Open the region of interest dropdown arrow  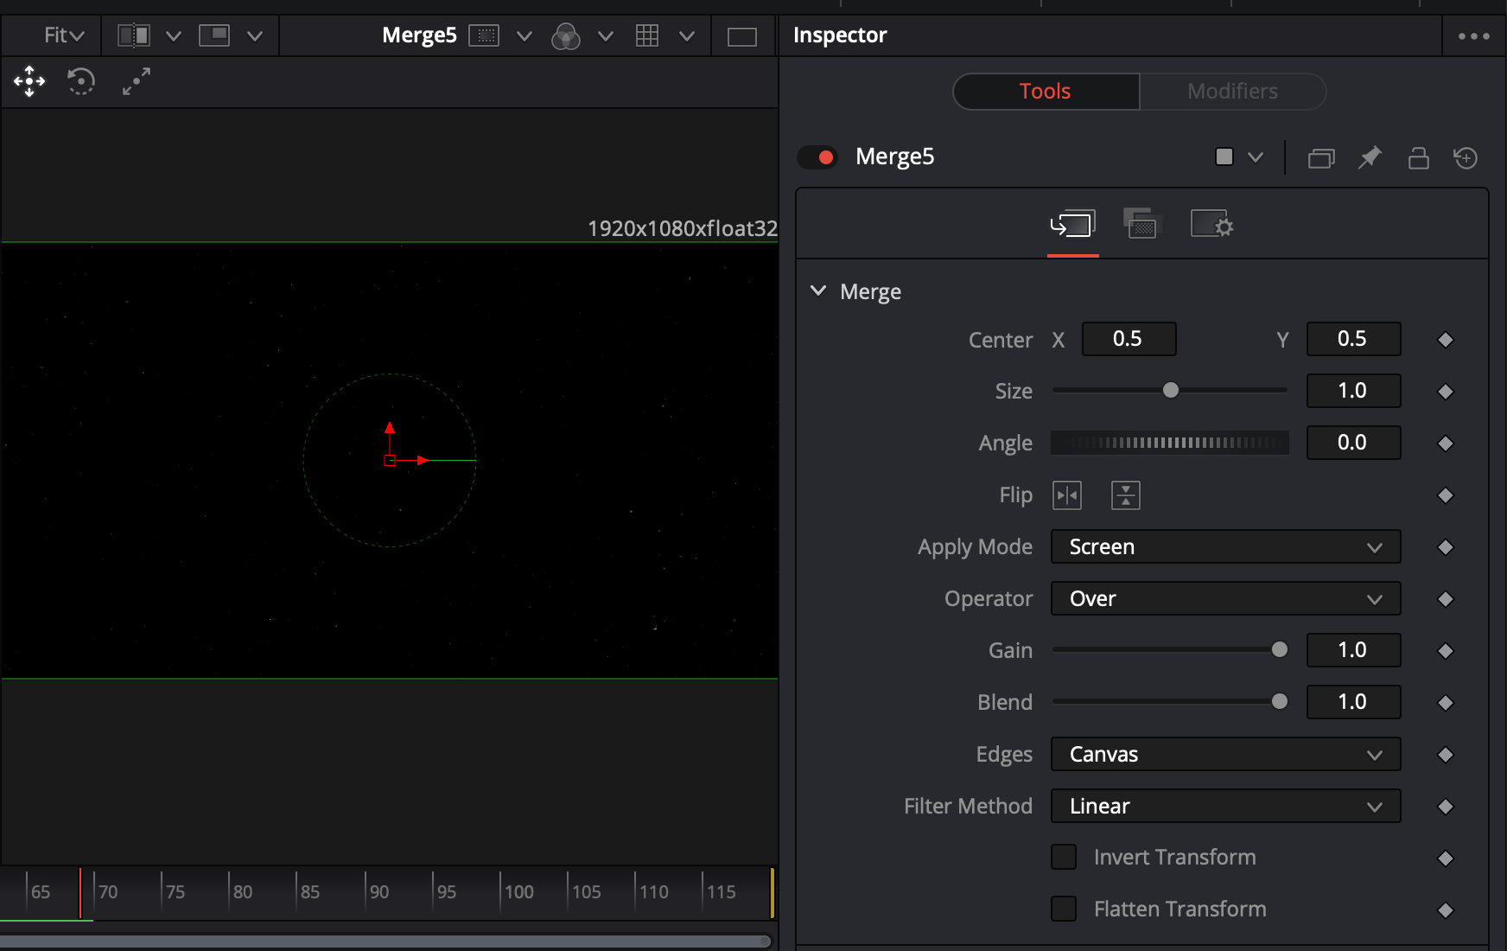click(525, 36)
